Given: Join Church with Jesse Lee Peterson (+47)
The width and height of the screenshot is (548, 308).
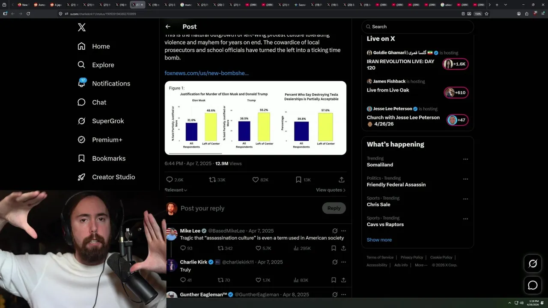Looking at the screenshot, I should [x=457, y=120].
